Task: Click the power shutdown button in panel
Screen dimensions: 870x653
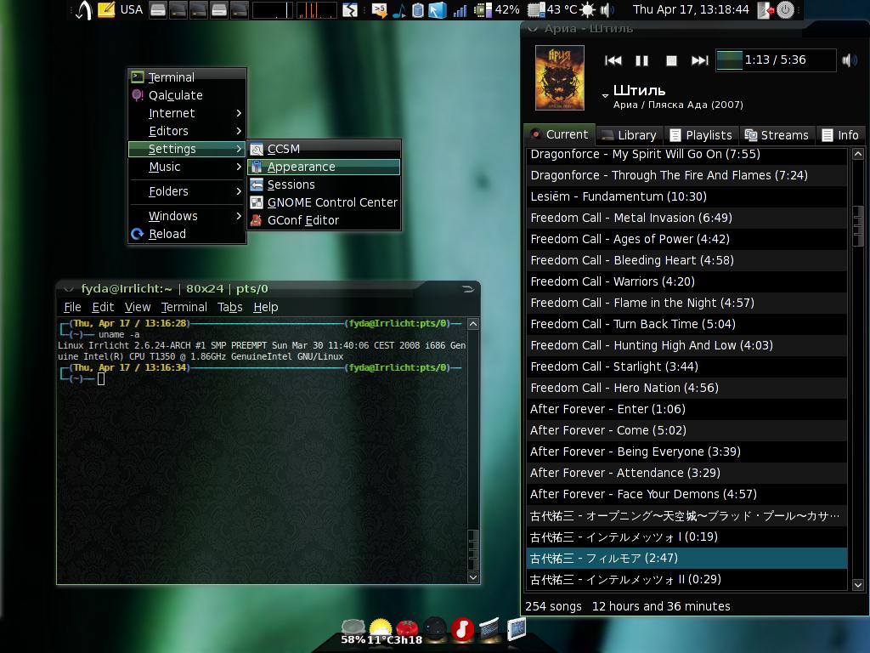Action: click(785, 10)
